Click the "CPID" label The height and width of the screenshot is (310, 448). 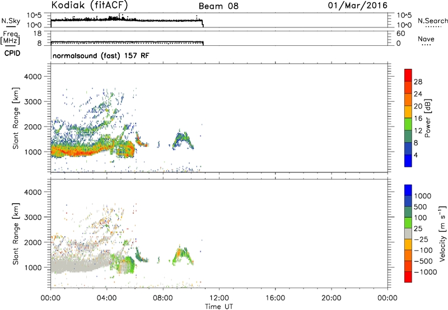point(12,53)
